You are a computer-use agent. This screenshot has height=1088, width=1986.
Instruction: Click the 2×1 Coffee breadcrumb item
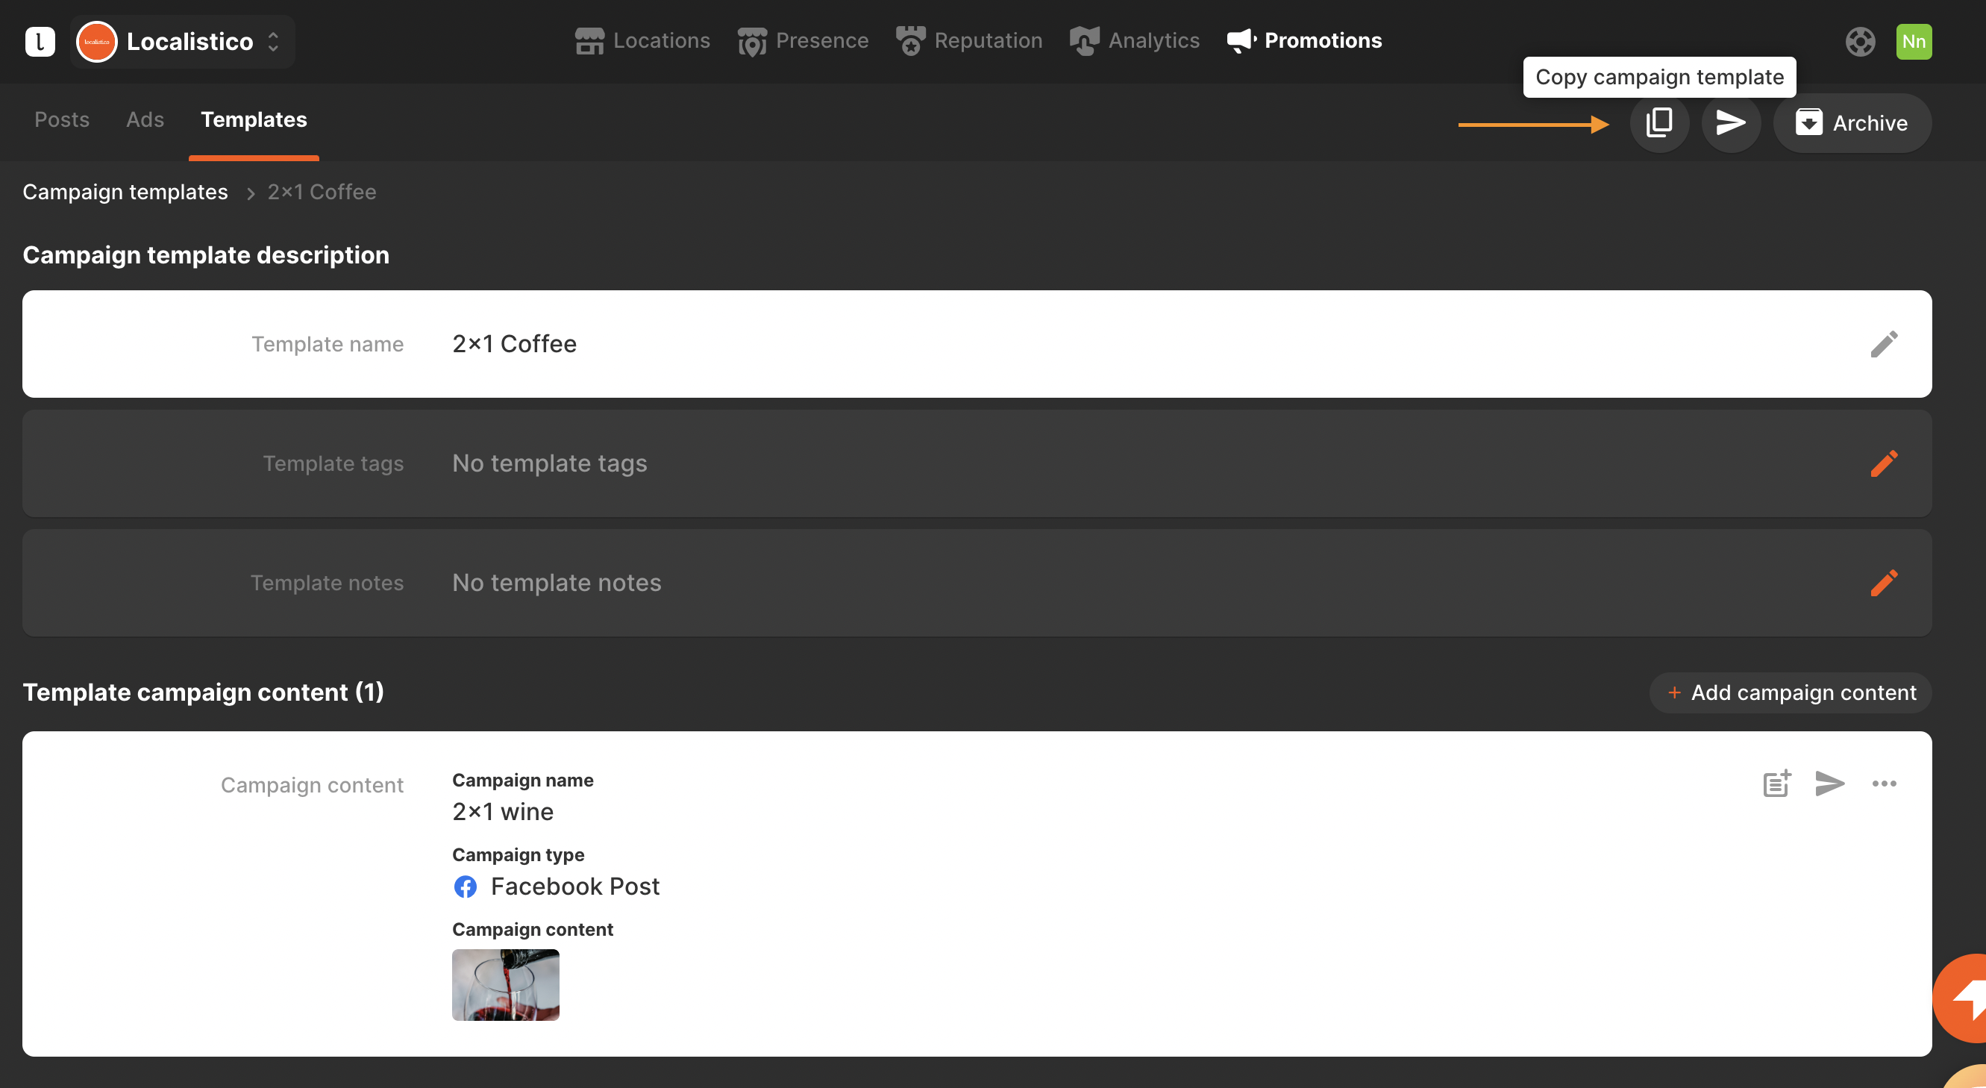click(322, 192)
